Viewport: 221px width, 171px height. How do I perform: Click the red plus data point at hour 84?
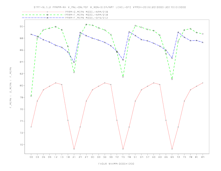203,83
